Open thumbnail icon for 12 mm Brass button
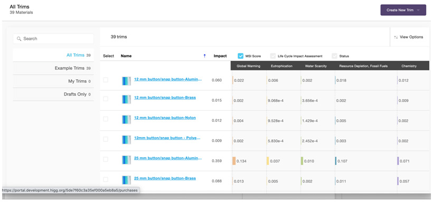The image size is (432, 202). [x=126, y=99]
